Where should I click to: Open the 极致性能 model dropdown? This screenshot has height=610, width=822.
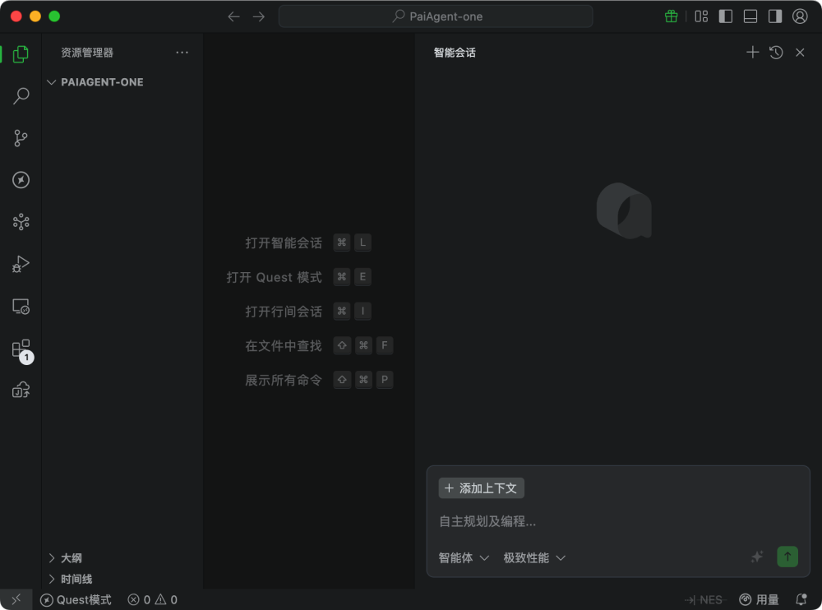[x=533, y=557]
